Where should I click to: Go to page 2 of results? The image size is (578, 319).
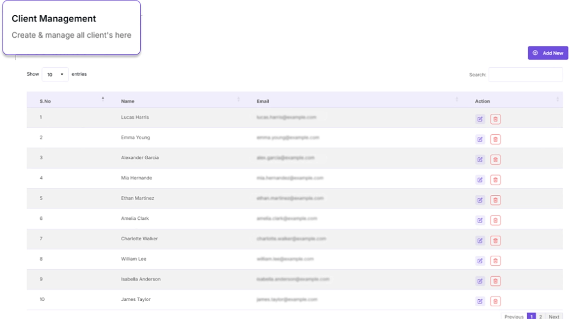[x=540, y=317]
